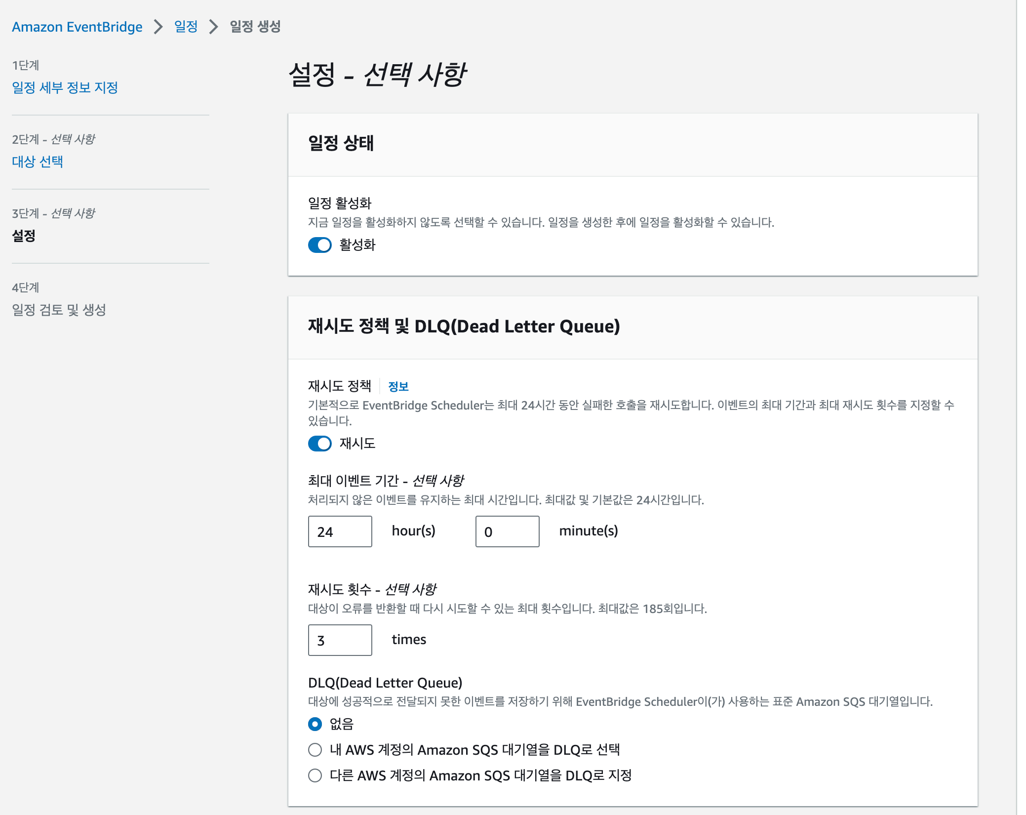Open the 정보 link beside 재시도 정책
Screen dimensions: 1026x815
[398, 386]
